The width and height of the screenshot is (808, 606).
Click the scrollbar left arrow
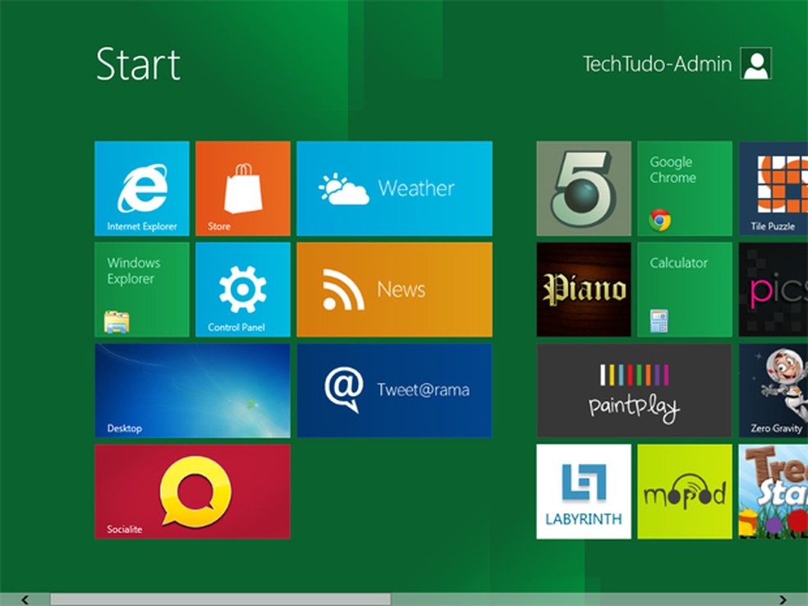pyautogui.click(x=25, y=599)
